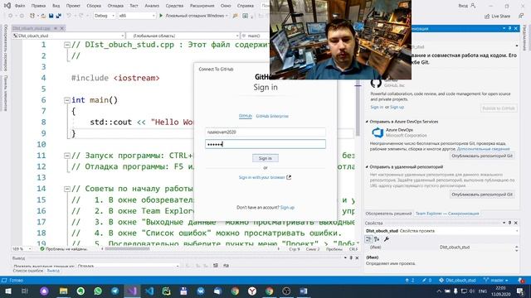Pin the Properties panel
This screenshot has width=531, height=298.
pyautogui.click(x=509, y=223)
